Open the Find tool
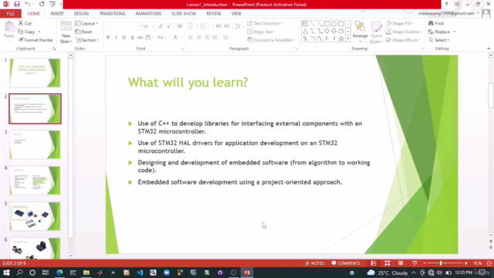Image resolution: width=494 pixels, height=278 pixels. coord(436,23)
